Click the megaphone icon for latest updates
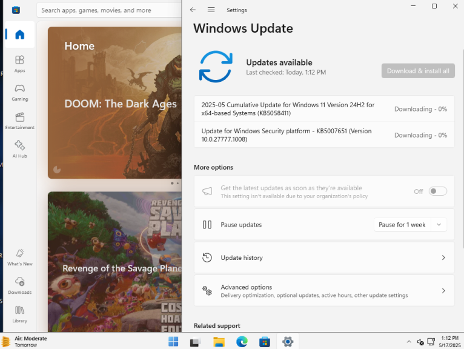Image resolution: width=464 pixels, height=349 pixels. point(207,191)
